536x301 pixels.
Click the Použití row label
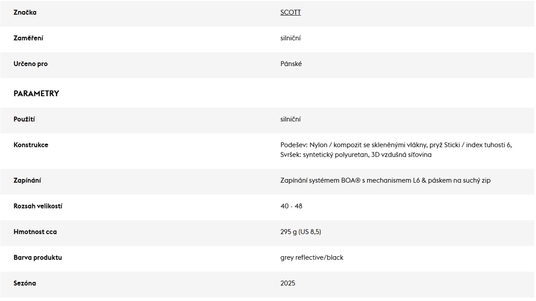pyautogui.click(x=24, y=119)
